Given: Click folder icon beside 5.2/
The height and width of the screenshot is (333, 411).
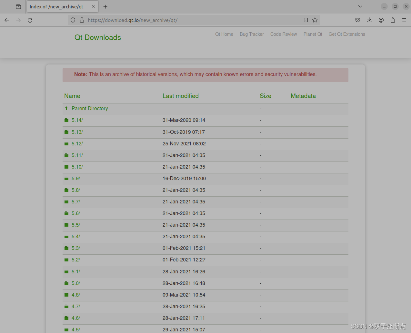Looking at the screenshot, I should (66, 260).
